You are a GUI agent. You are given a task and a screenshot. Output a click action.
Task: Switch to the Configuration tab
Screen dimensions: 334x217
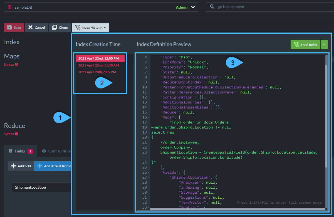tap(56, 151)
